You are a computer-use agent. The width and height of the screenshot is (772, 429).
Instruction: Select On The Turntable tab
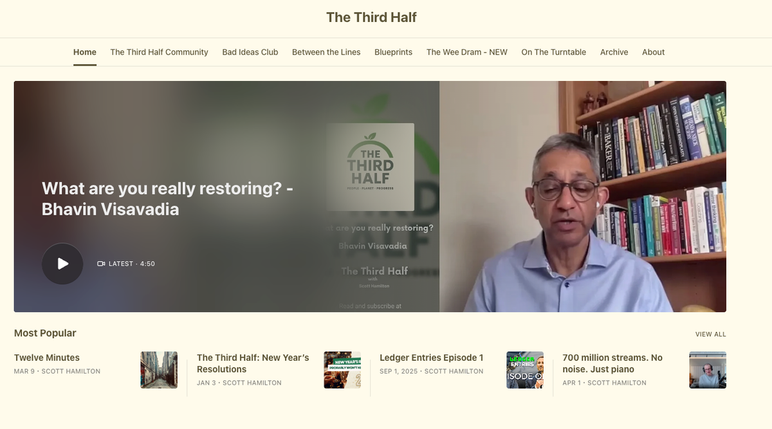[554, 52]
